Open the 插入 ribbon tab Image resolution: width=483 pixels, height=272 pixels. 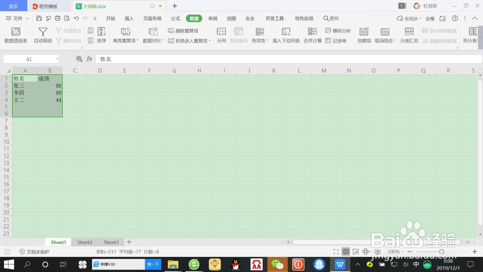point(129,18)
